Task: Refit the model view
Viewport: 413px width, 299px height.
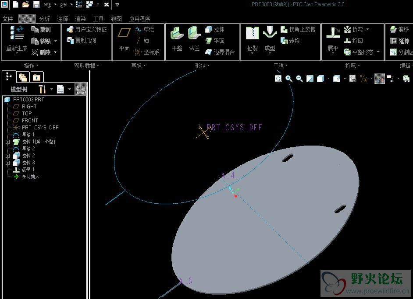Action: tap(278, 79)
